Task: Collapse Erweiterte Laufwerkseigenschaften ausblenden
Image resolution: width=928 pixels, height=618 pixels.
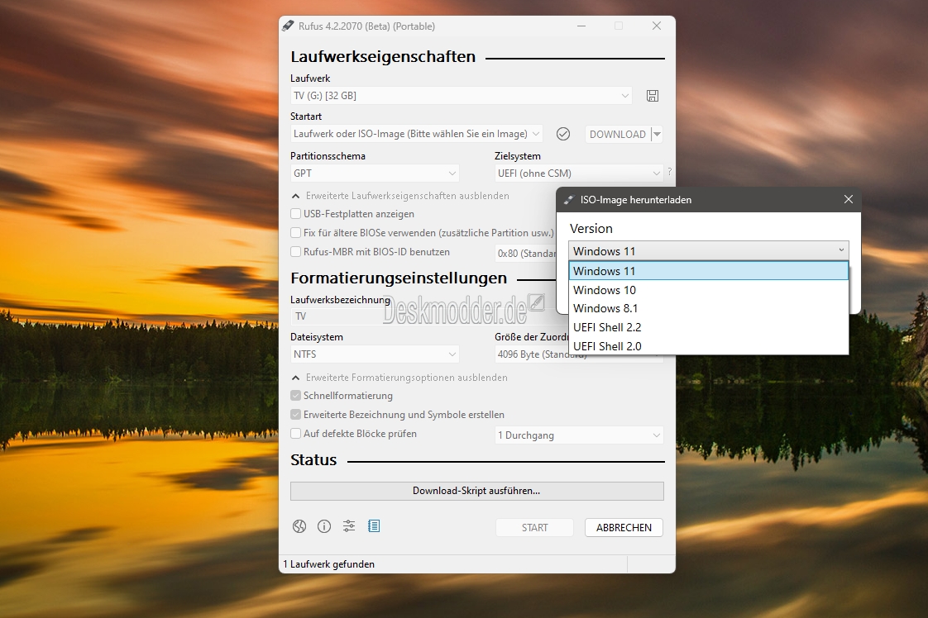Action: (295, 196)
